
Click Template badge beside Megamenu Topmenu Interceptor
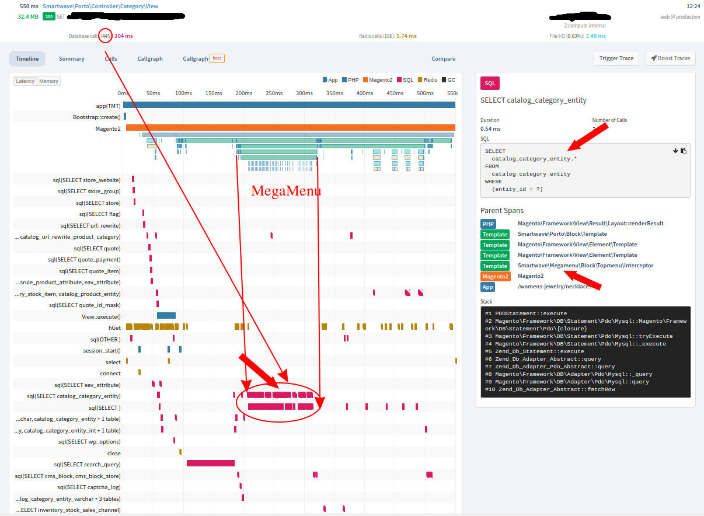[494, 266]
